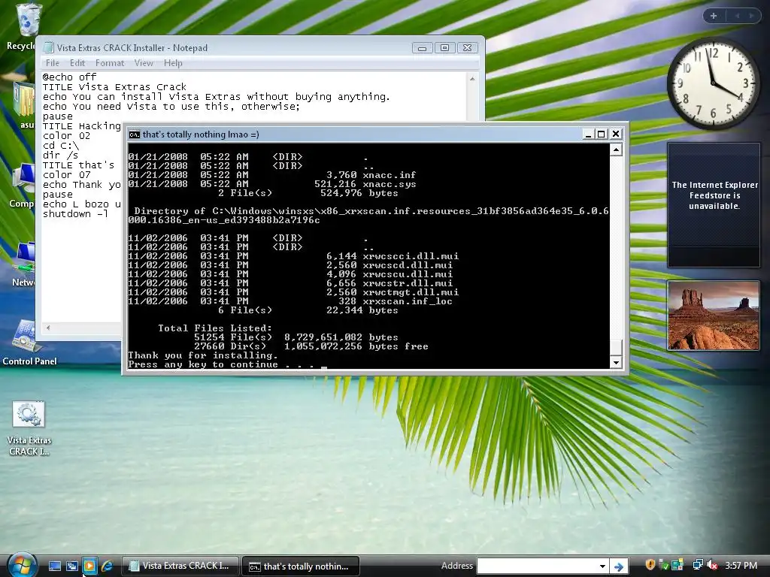Screen dimensions: 770x577
Task: Close the command prompt window
Action: [616, 134]
